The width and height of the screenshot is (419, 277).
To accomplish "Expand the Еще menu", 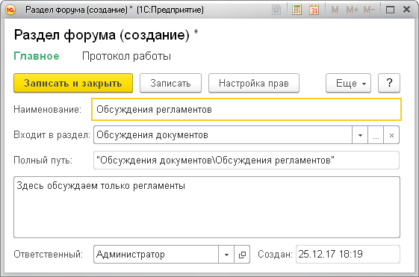I will [x=348, y=83].
